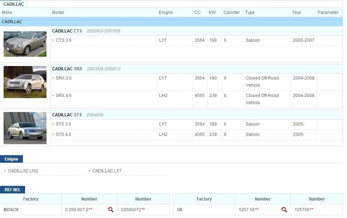347x218 pixels.
Task: Click the Enigne section label
Action: click(11, 159)
